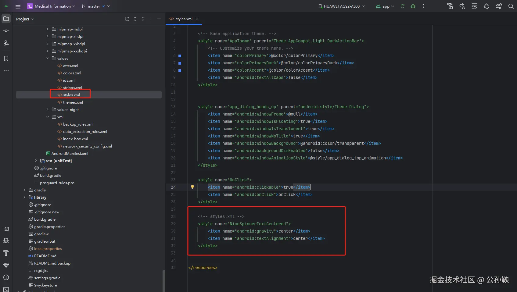Open the Bookmarks tool window
The height and width of the screenshot is (292, 517).
click(x=6, y=59)
